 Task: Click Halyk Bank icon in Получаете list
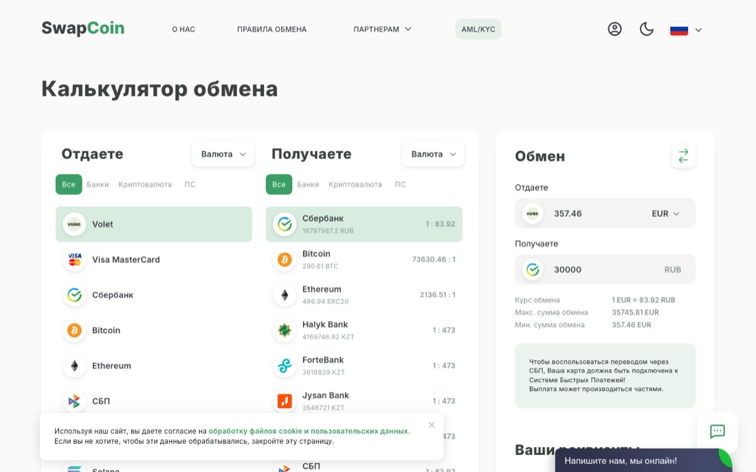pyautogui.click(x=285, y=330)
